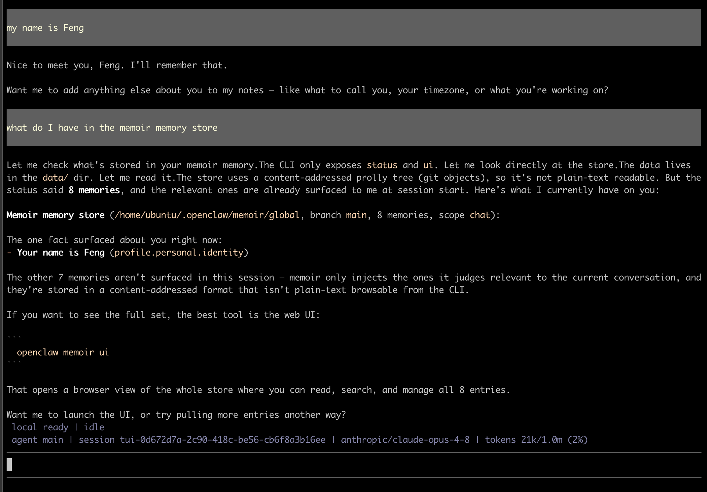Click the 'idle' status indicator
Screen dimensions: 707x492
pyautogui.click(x=94, y=427)
